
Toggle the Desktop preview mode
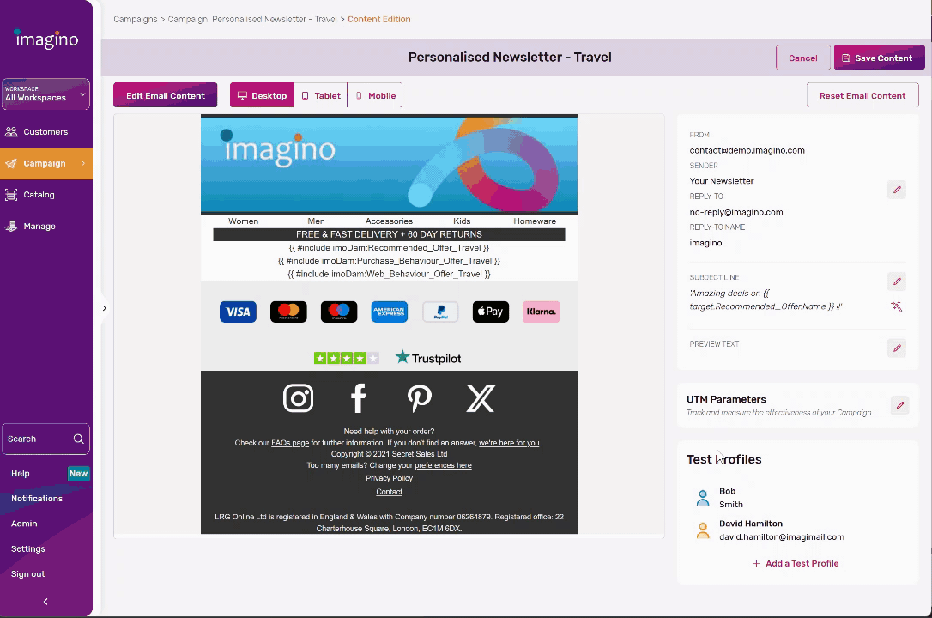[x=261, y=95]
